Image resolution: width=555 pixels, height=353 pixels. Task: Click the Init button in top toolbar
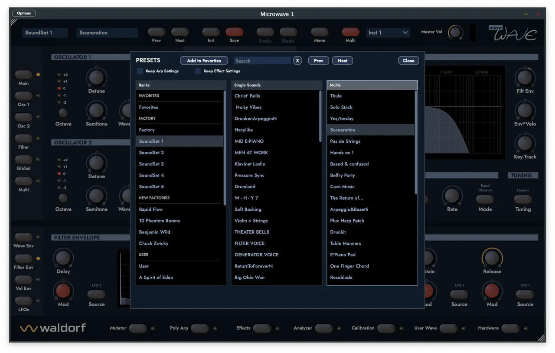pyautogui.click(x=211, y=32)
